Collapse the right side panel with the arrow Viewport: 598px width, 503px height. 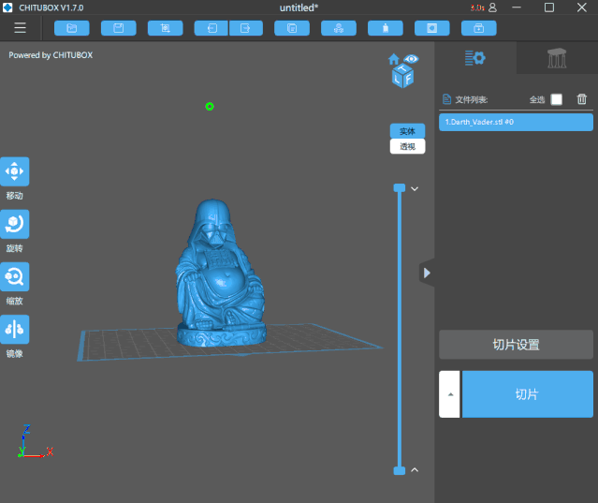pyautogui.click(x=427, y=273)
